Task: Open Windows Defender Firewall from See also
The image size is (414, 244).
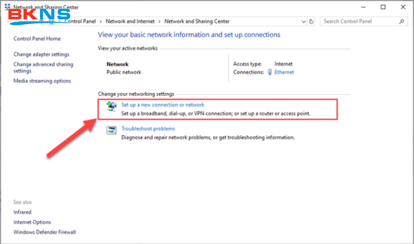Action: [x=44, y=232]
